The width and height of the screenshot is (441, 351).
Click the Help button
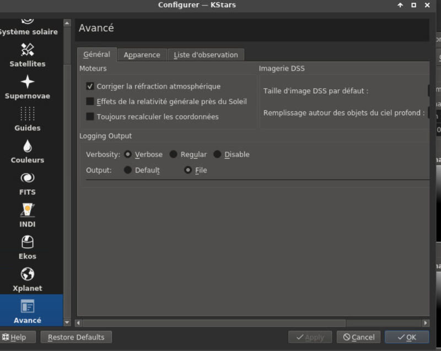coord(18,337)
